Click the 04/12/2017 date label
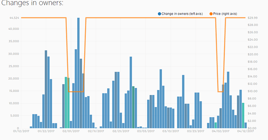This screenshot has width=268, height=140. [x=245, y=131]
